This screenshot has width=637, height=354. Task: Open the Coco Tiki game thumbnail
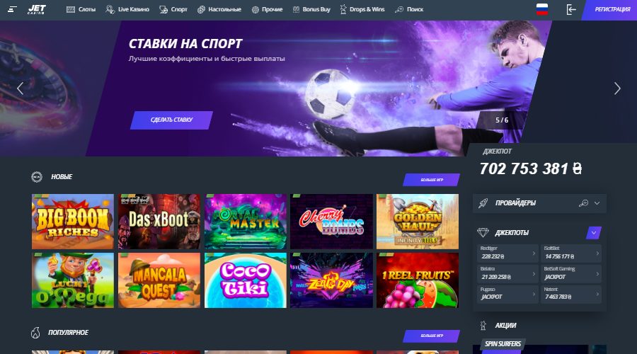coord(246,280)
